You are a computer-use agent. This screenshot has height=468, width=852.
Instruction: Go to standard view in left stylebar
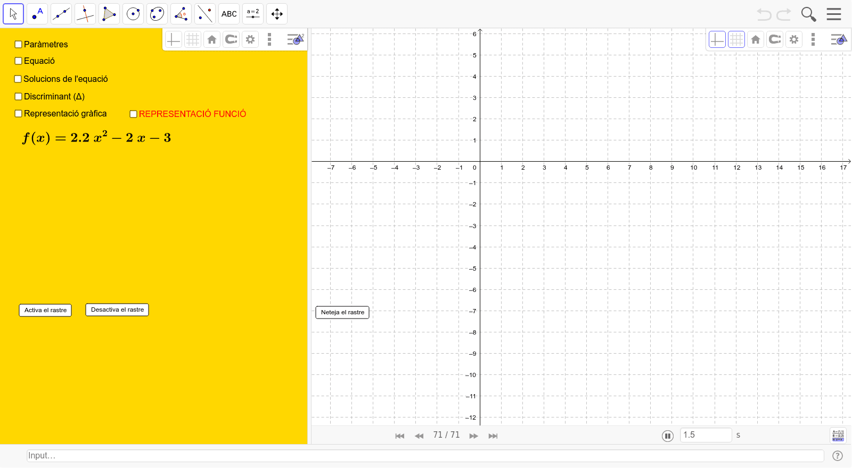point(212,39)
